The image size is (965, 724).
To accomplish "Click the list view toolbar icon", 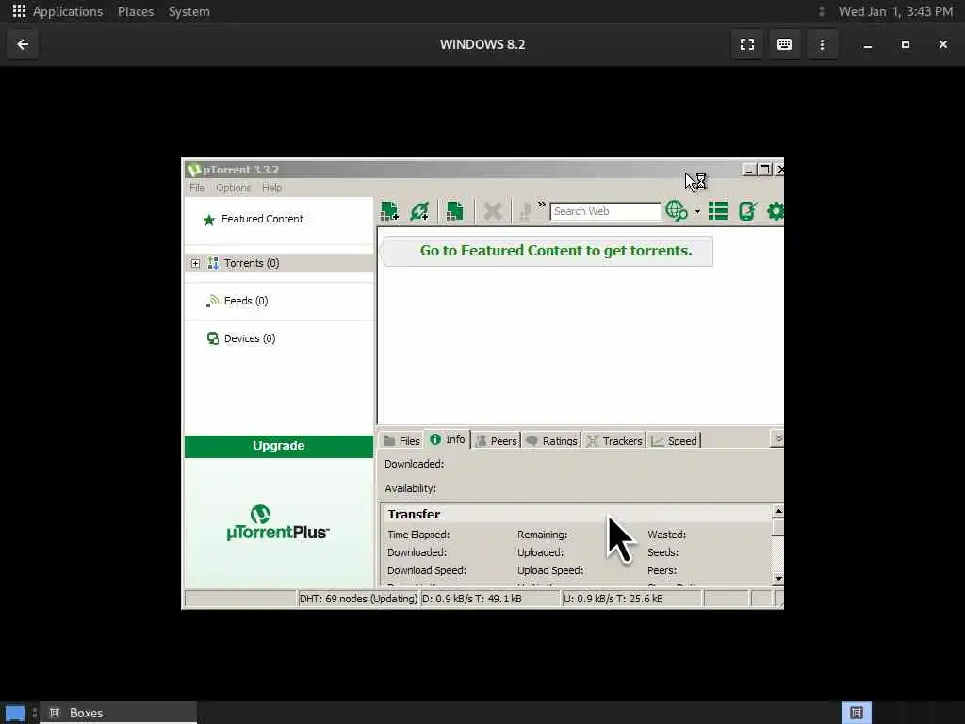I will point(717,211).
